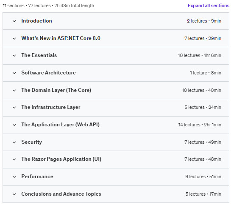Expand the Performance section chevron
231x208 pixels.
point(14,177)
